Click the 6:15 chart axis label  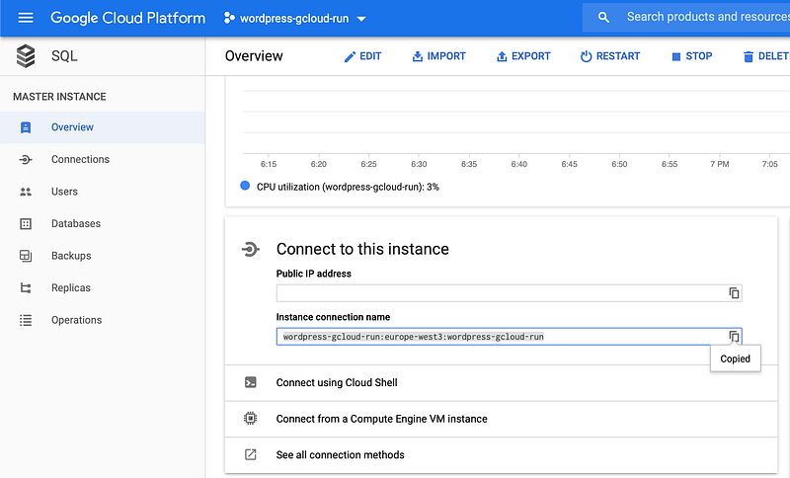tap(269, 164)
